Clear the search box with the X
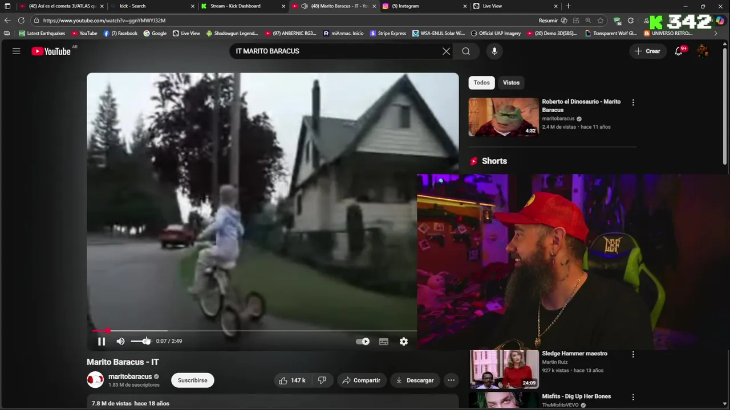The width and height of the screenshot is (730, 410). [x=447, y=51]
